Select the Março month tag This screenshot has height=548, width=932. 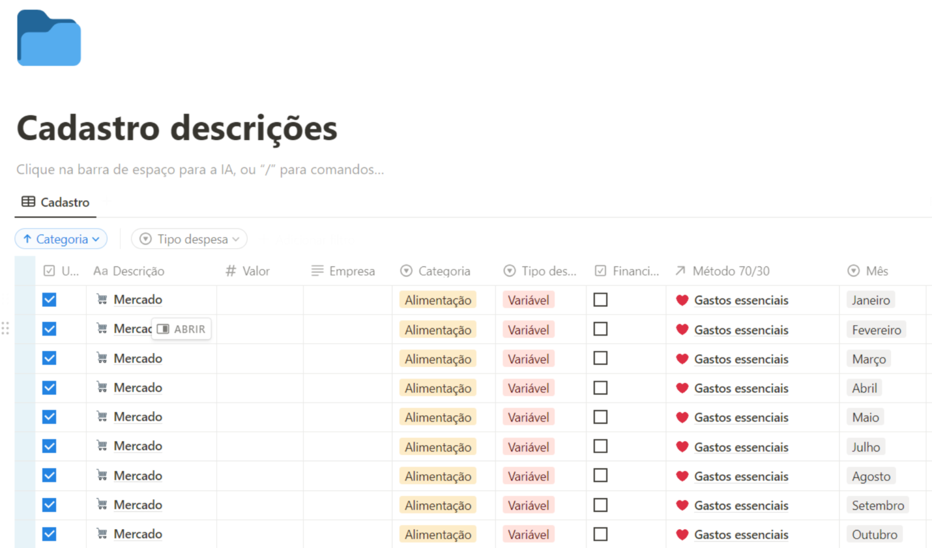point(869,359)
